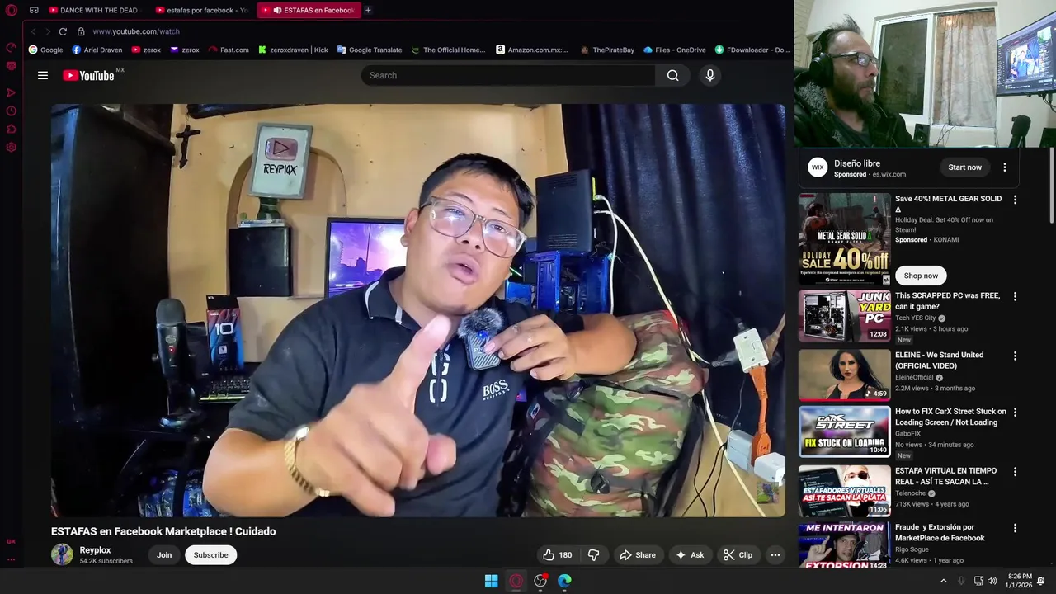Open Microsoft Edge from the taskbar

point(564,581)
